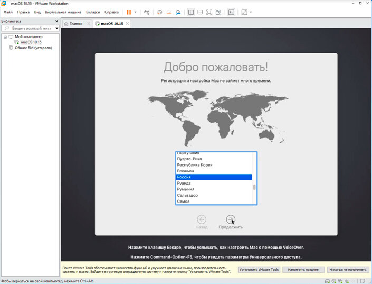Viewport: 372px width, 284px height.
Task: Enter full screen mode
Action: 209,12
